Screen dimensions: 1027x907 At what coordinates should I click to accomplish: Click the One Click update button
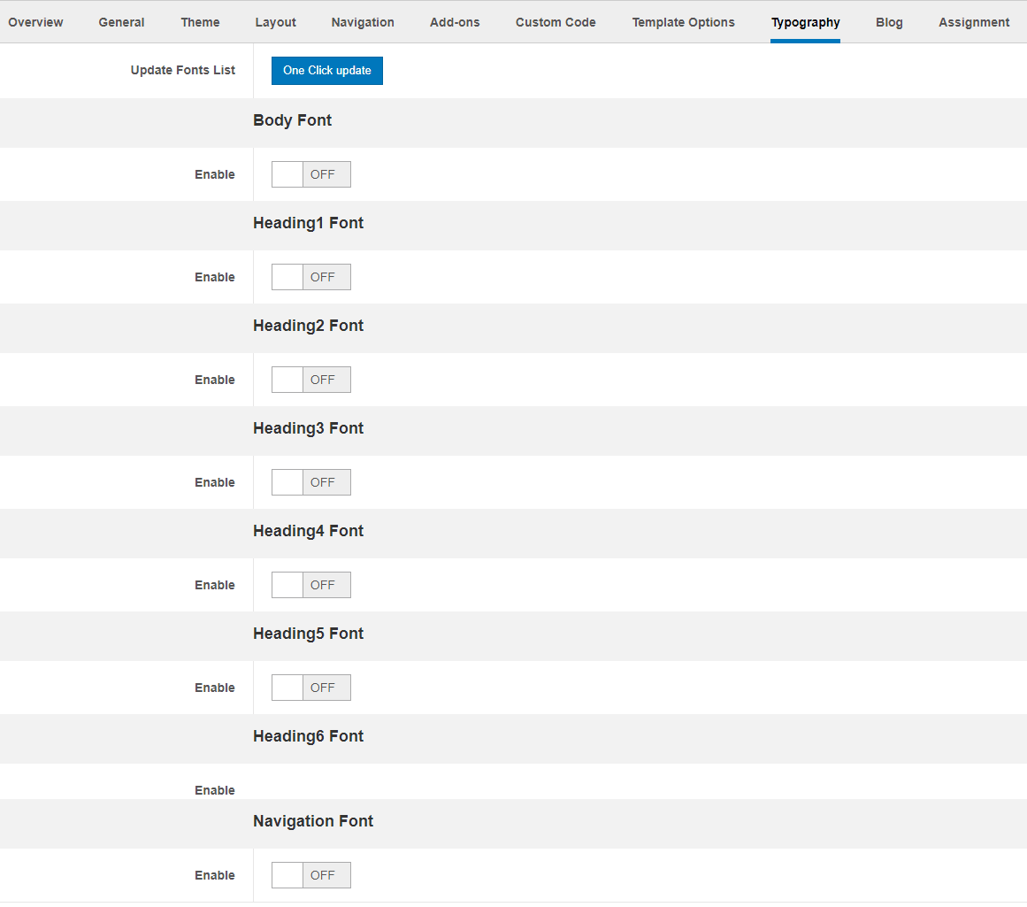coord(326,71)
